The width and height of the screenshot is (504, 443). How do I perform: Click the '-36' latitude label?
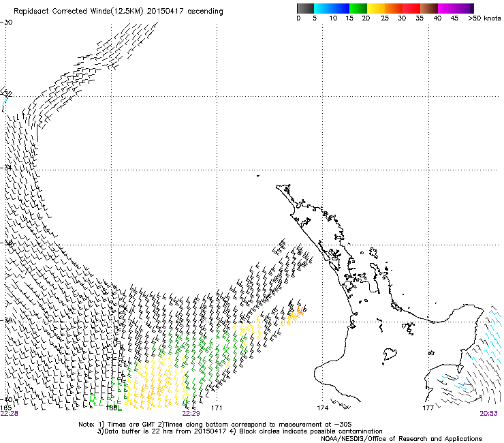click(x=6, y=243)
